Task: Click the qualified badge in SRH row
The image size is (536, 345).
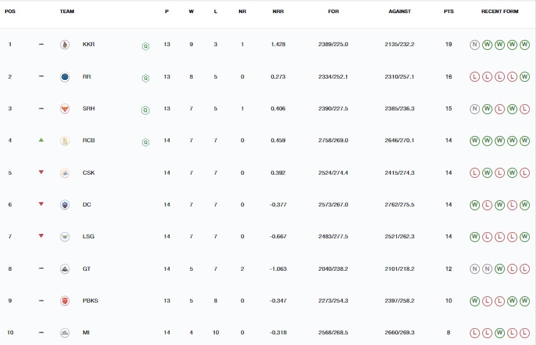Action: pos(145,110)
